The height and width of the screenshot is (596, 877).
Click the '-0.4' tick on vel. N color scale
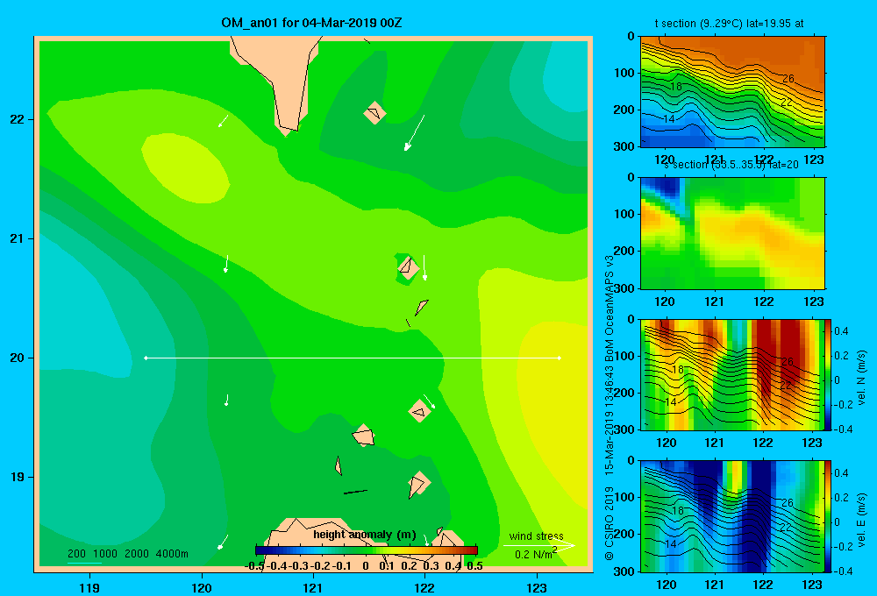click(843, 429)
